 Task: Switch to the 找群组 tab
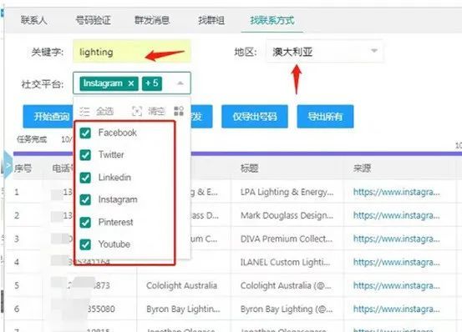pos(211,20)
